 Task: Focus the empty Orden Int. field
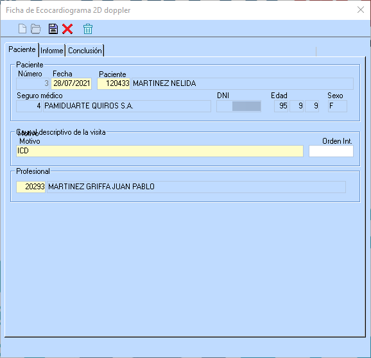331,151
